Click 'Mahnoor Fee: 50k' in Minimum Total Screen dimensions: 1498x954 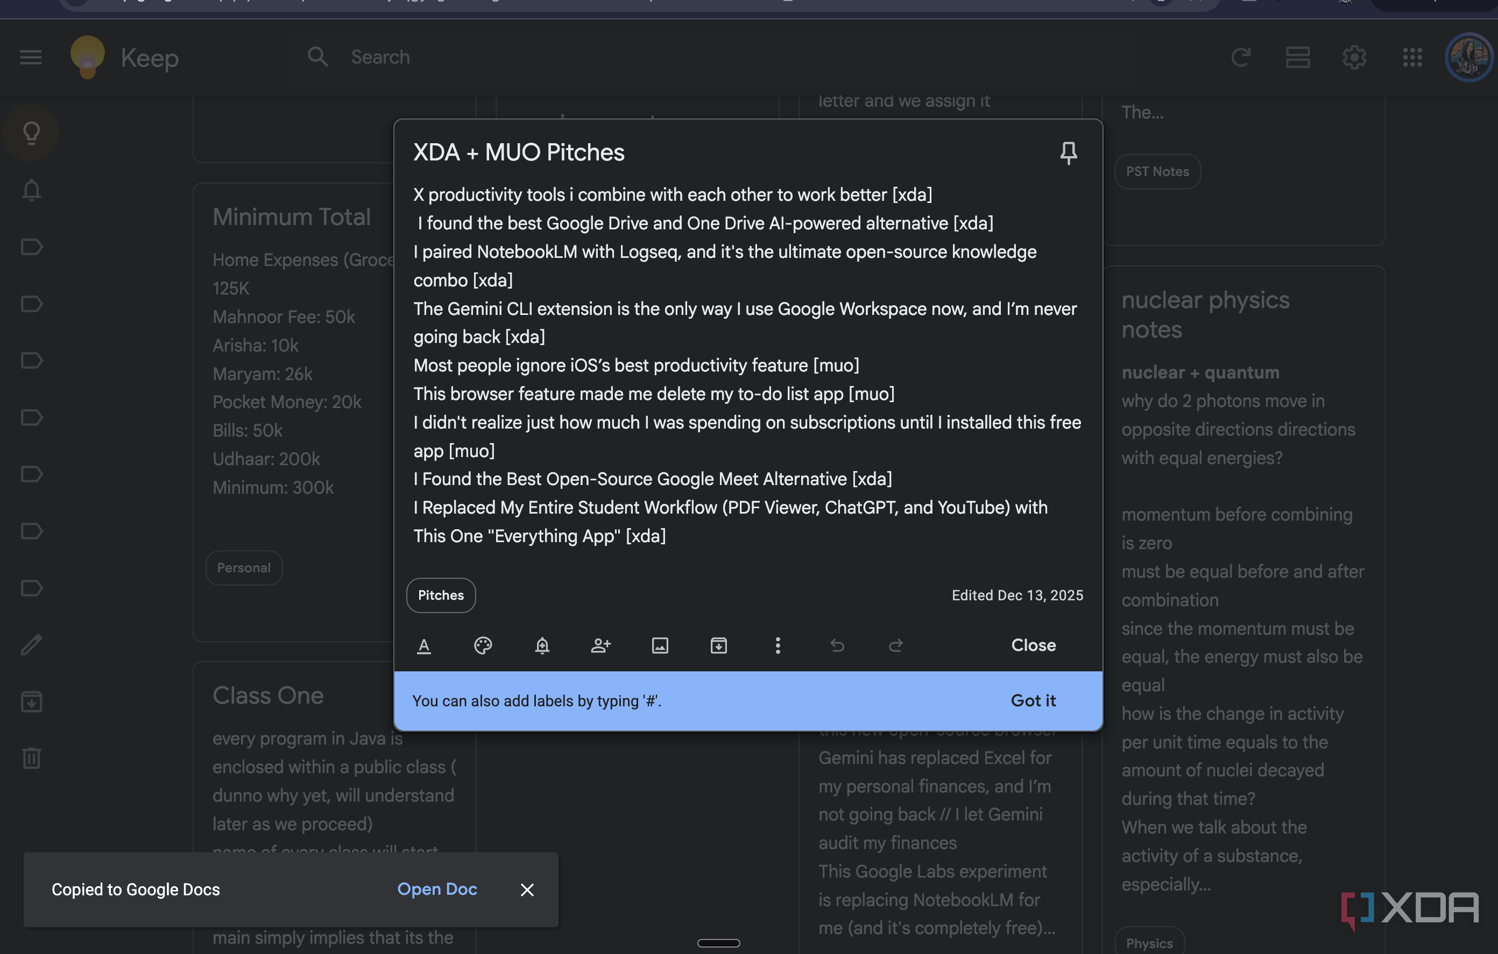[x=284, y=317]
